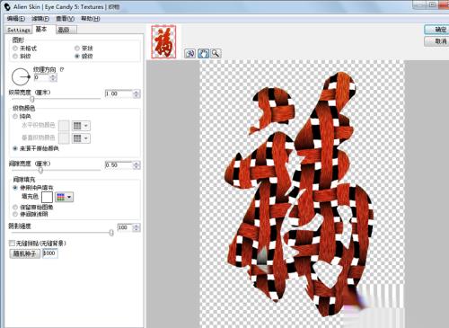Screen dimensions: 449x328
Task: Click the woven 福 character in preview
Action: pos(299,195)
